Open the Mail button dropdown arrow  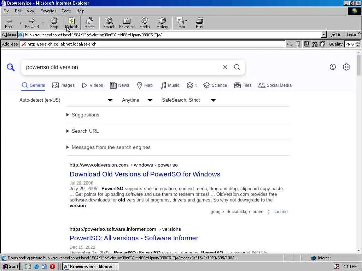186,21
